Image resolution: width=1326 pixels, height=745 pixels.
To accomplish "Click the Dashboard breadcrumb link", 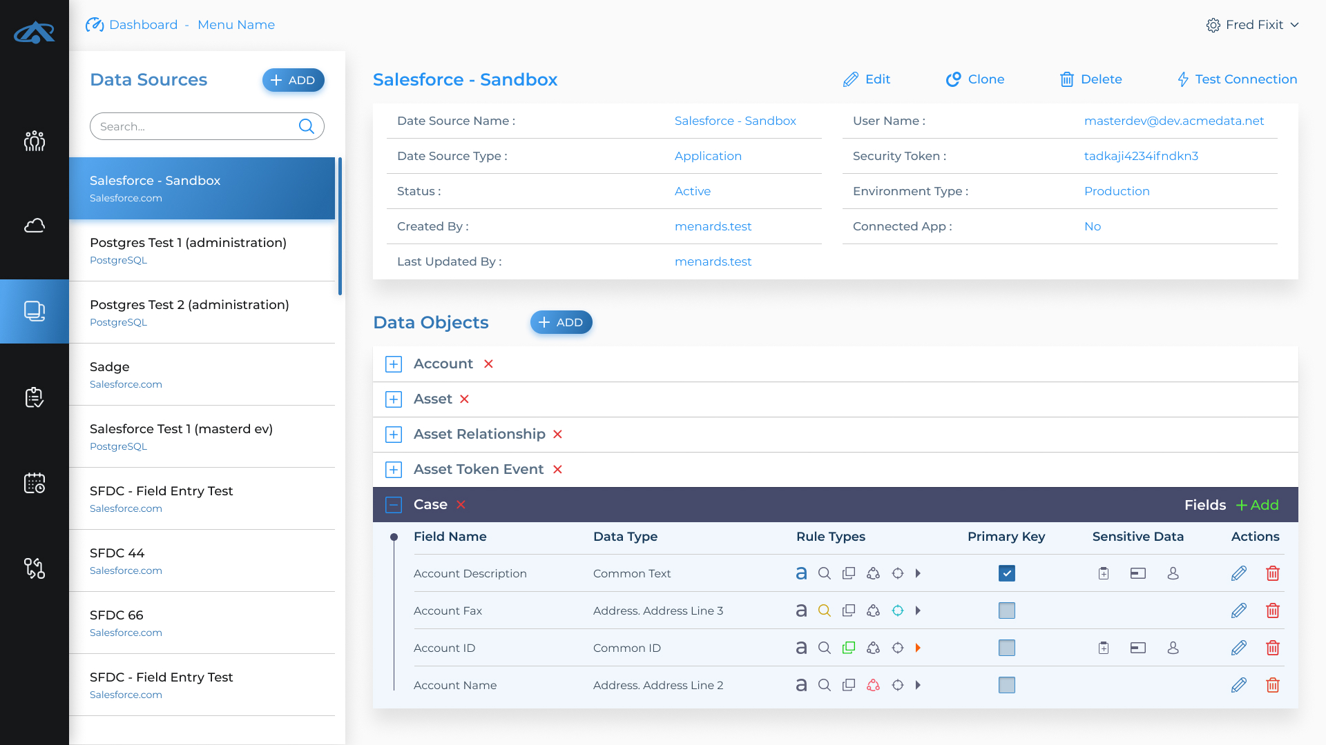I will 143,25.
